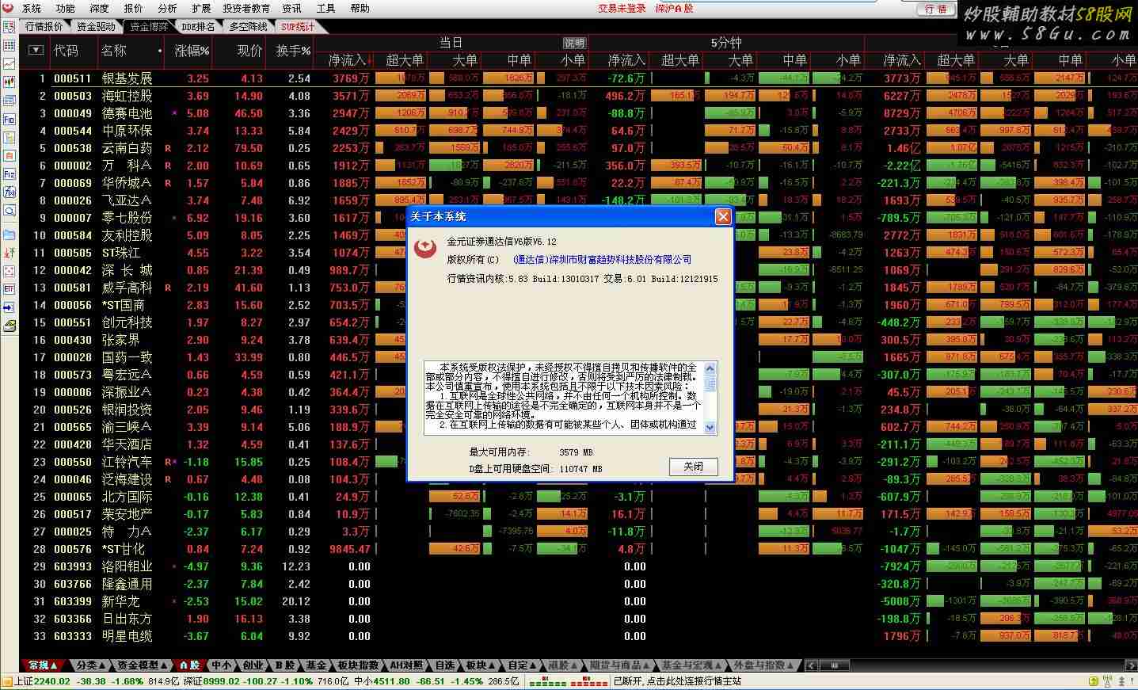1138x690 pixels.
Task: Sort by the 涨幅% column header
Action: 192,51
